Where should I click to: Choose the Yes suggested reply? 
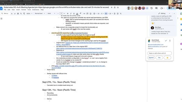(159, 58)
